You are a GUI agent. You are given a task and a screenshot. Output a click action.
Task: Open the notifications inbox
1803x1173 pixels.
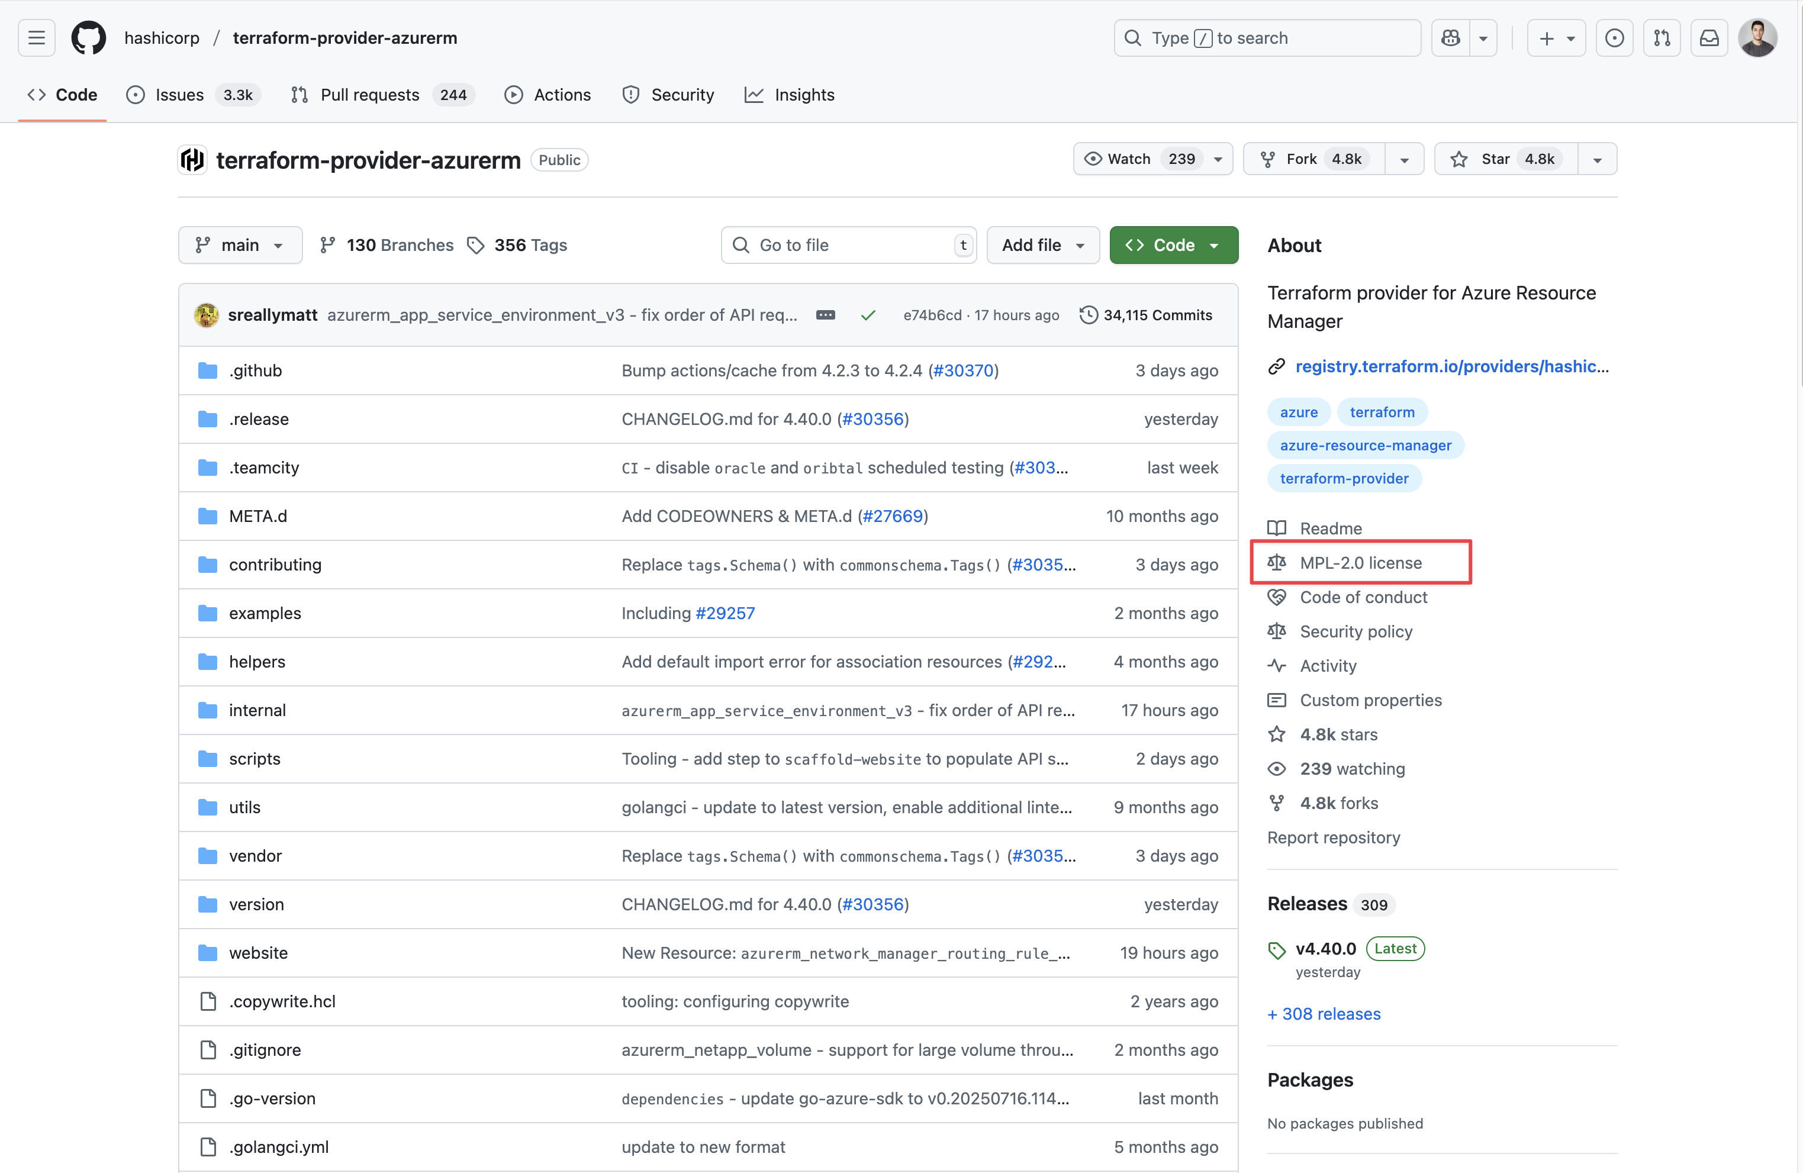click(x=1710, y=37)
